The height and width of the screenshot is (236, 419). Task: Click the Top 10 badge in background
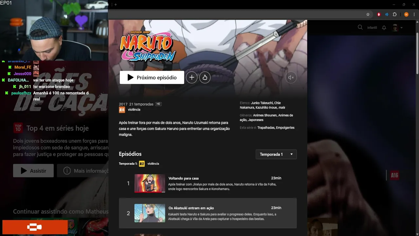18,128
